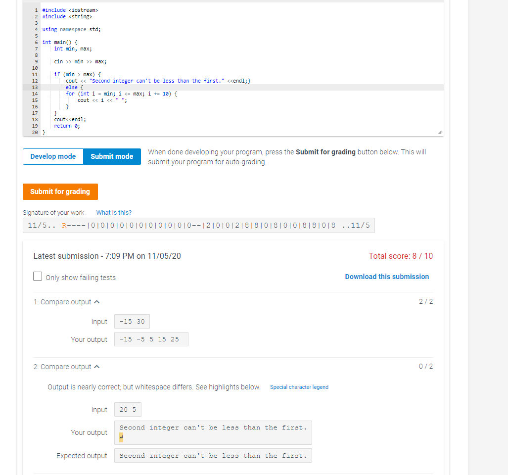Enable the "Only show failing tests" checkbox
The height and width of the screenshot is (475, 508).
(x=38, y=276)
